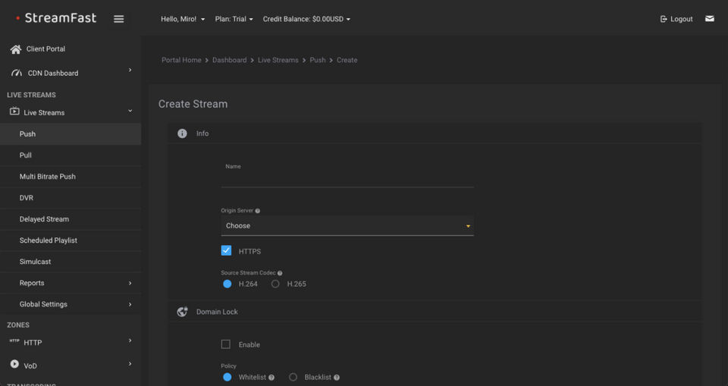The width and height of the screenshot is (728, 386).
Task: Click Portal Home breadcrumb link
Action: coord(181,60)
